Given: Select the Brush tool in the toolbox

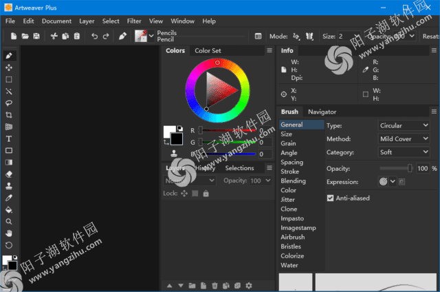Looking at the screenshot, I should pos(9,56).
